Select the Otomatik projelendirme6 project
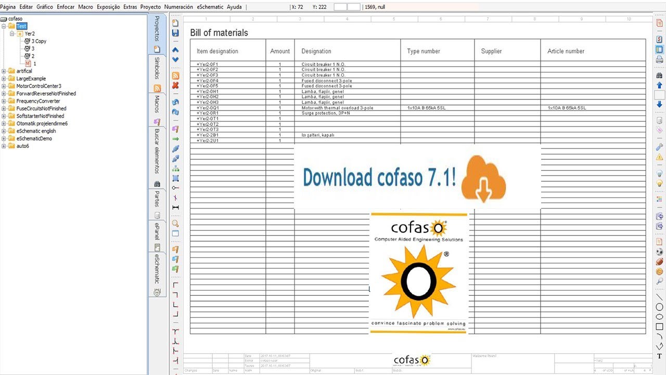Viewport: 666px width, 375px height. [42, 123]
